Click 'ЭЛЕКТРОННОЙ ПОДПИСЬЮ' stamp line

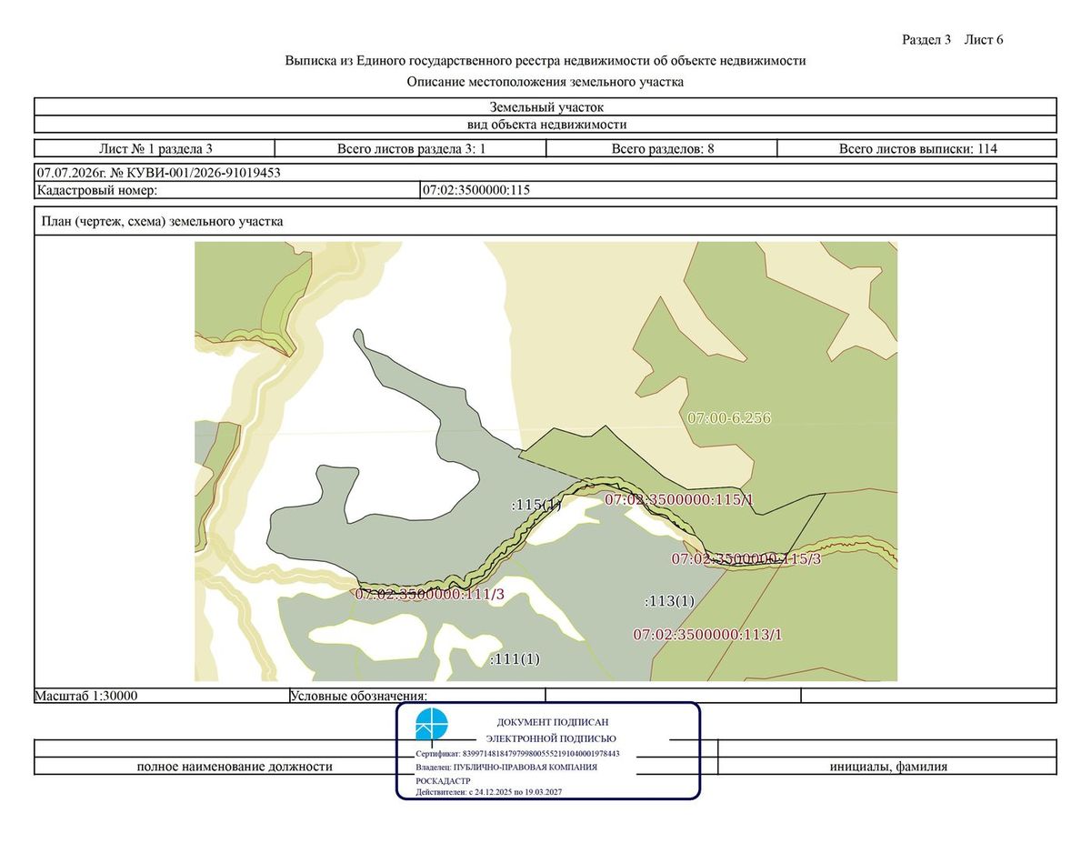click(x=551, y=738)
